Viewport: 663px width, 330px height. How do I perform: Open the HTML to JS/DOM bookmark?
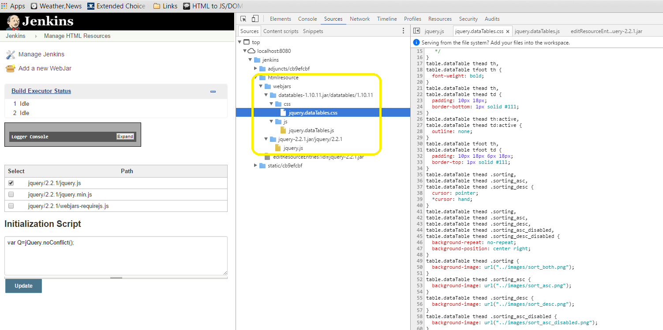click(213, 6)
